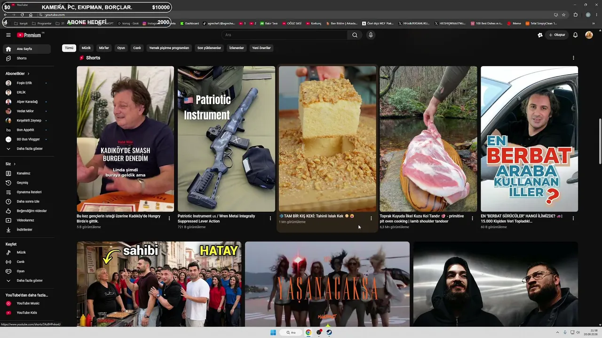The width and height of the screenshot is (602, 338).
Task: Open options for the Kuzu Kol Tandır short
Action: [472, 218]
